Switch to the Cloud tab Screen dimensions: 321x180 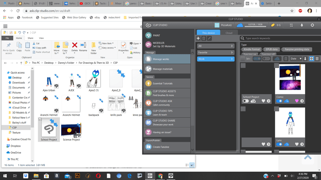click(229, 33)
